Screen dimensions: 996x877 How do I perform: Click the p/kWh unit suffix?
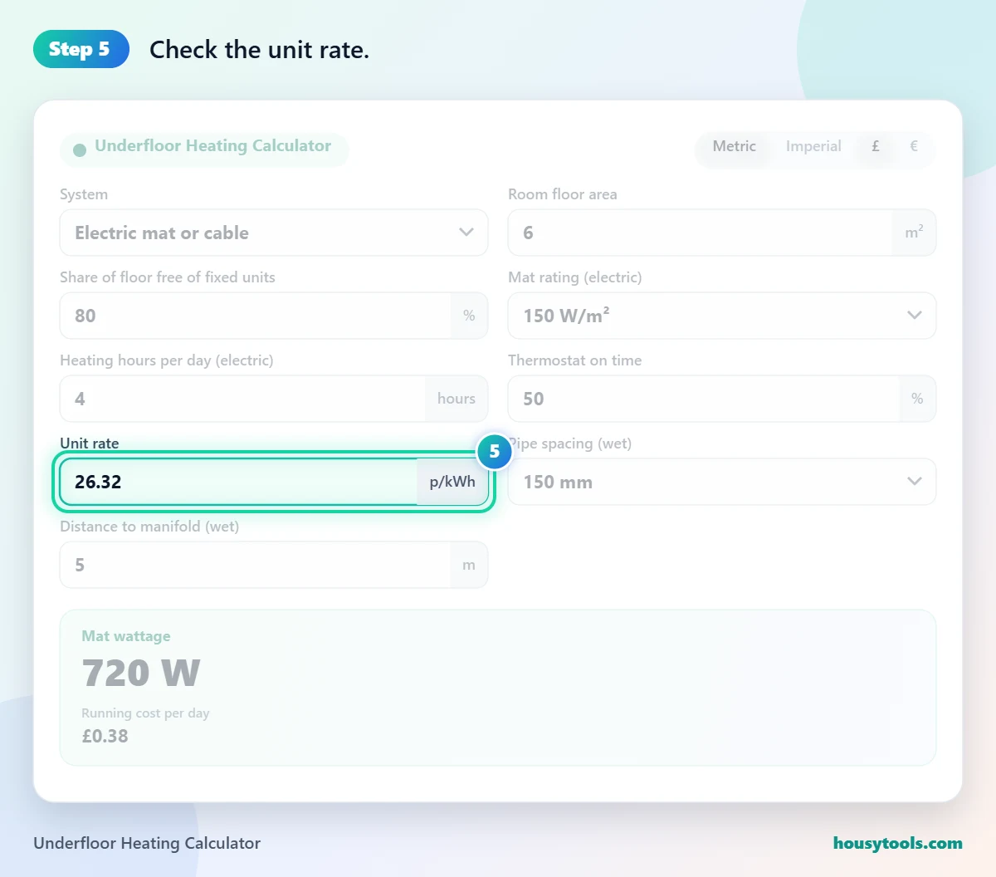[452, 482]
